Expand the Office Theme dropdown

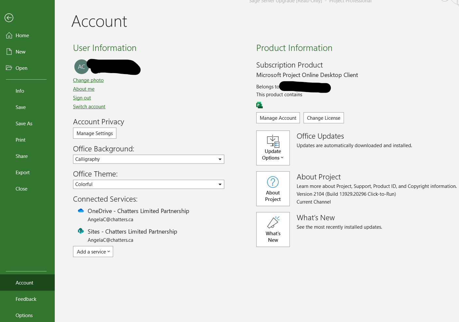pyautogui.click(x=149, y=184)
